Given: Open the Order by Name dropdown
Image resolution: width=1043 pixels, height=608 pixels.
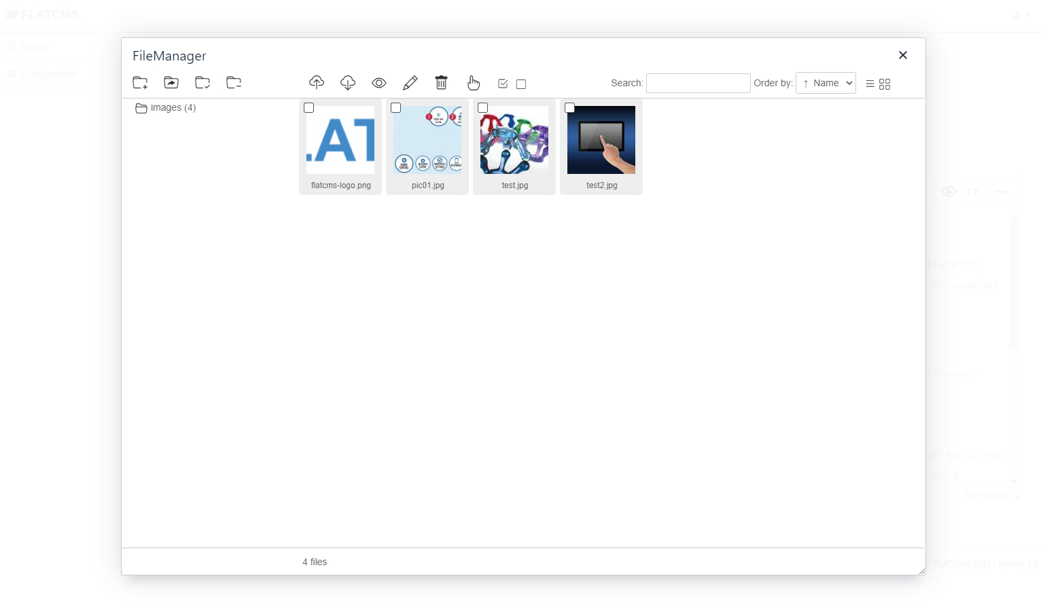Looking at the screenshot, I should [826, 83].
